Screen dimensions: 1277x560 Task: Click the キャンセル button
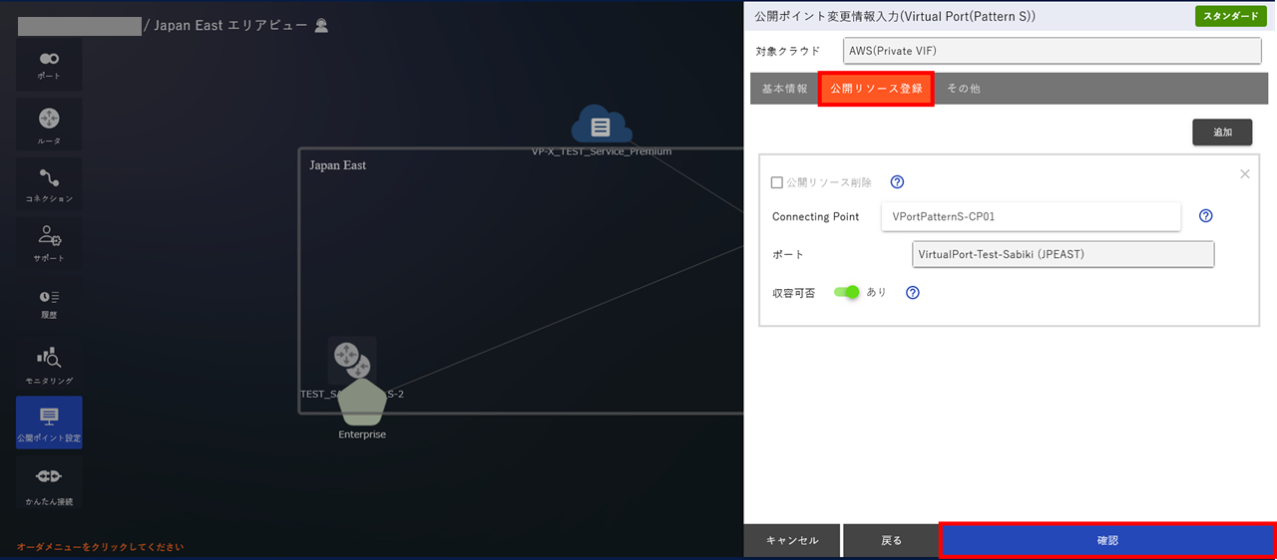tap(792, 540)
